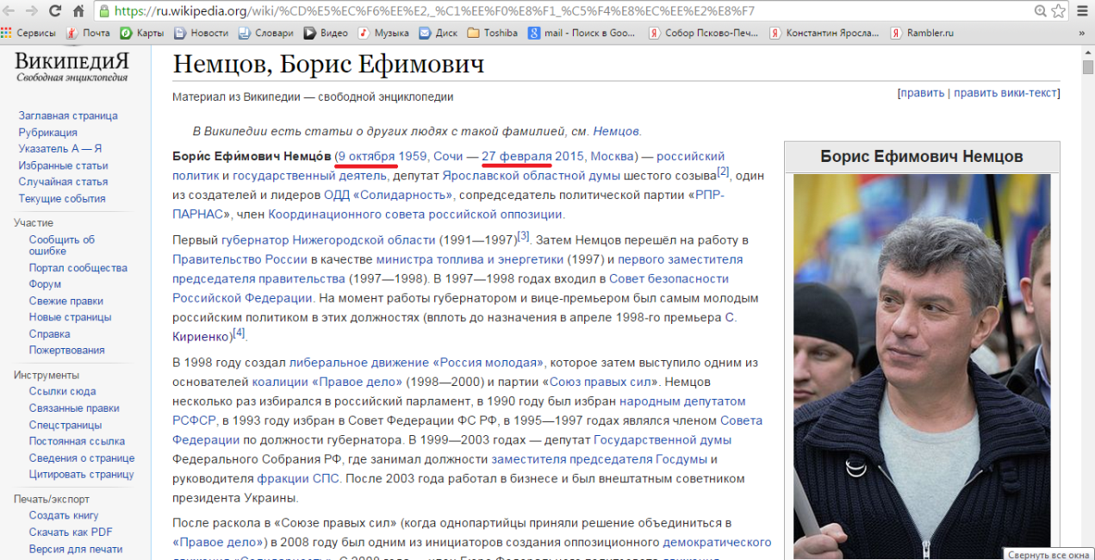Open Chrome main menu icon
Image resolution: width=1095 pixels, height=560 pixels.
click(x=1082, y=11)
